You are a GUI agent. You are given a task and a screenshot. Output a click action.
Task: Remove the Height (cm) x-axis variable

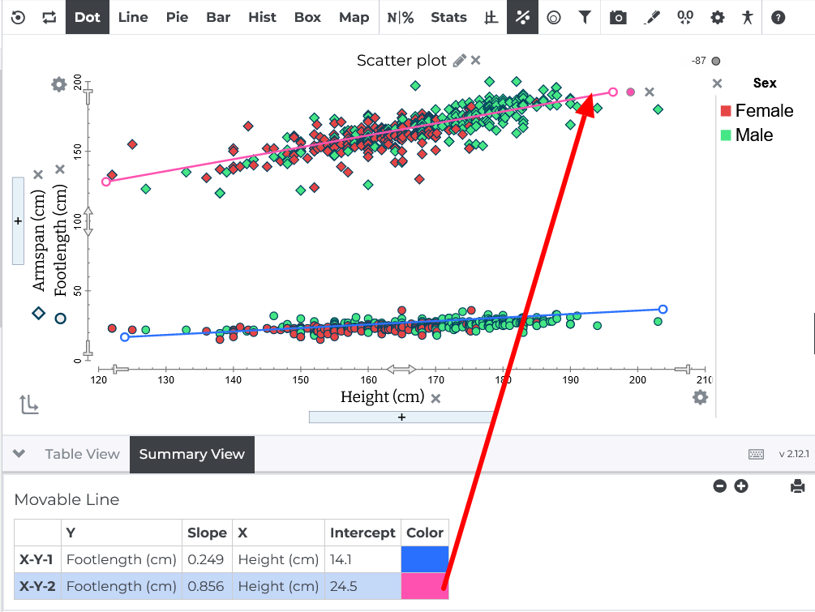click(435, 399)
